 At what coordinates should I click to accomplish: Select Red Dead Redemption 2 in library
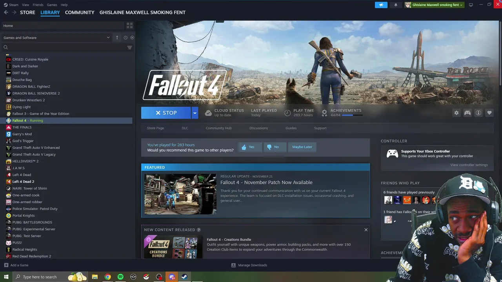point(32,256)
